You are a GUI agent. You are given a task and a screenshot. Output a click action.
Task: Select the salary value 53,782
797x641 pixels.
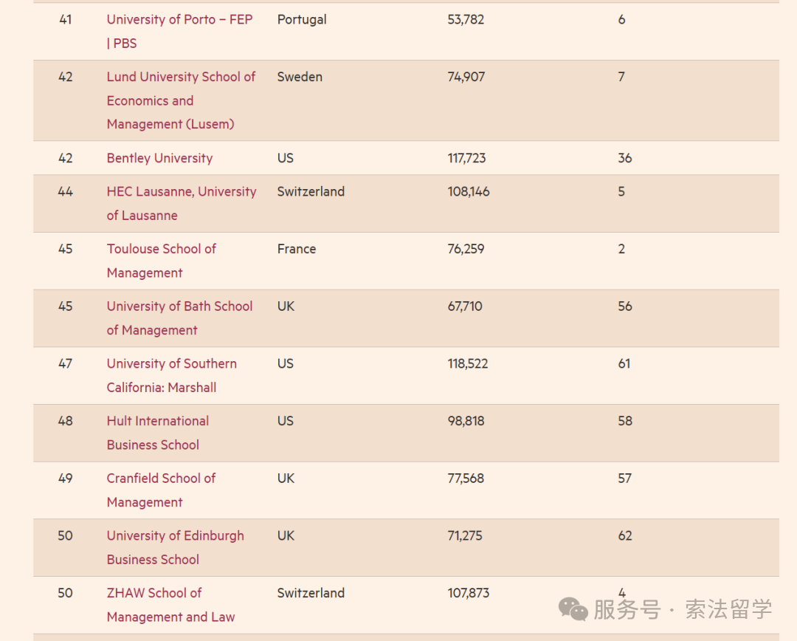click(x=466, y=20)
